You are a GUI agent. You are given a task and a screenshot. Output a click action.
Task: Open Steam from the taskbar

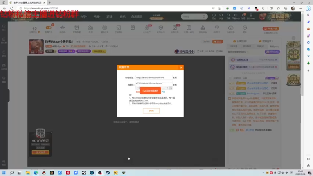[108, 173]
